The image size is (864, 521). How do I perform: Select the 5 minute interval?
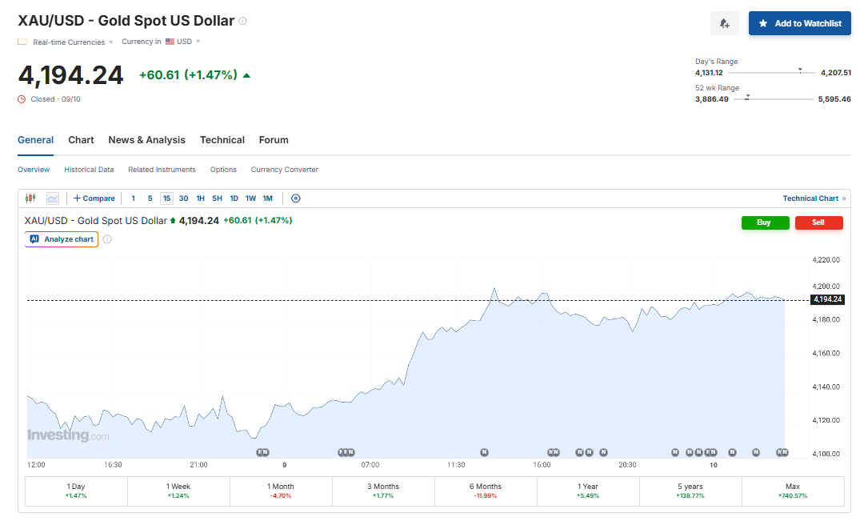click(150, 198)
